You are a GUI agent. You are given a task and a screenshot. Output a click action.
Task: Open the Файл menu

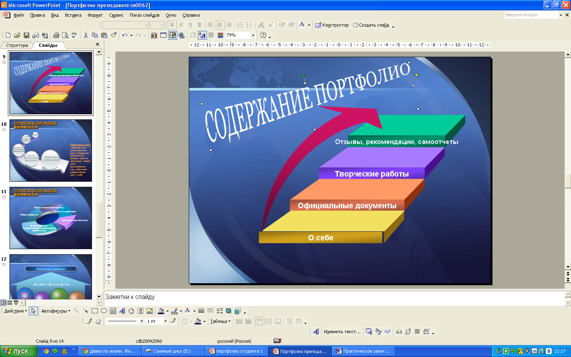[19, 15]
